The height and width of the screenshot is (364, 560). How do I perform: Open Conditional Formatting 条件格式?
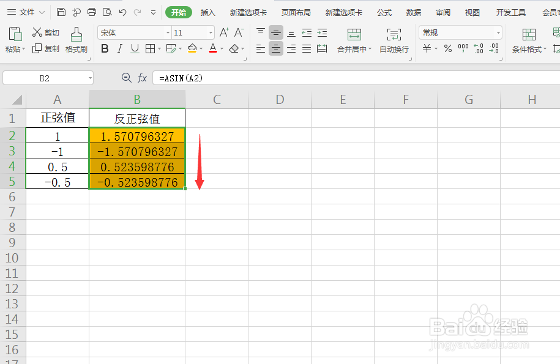(529, 40)
